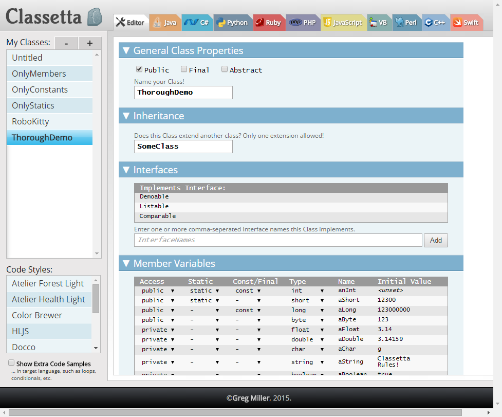The width and height of the screenshot is (502, 417).
Task: Click the InterfaceNames input field
Action: pos(277,240)
